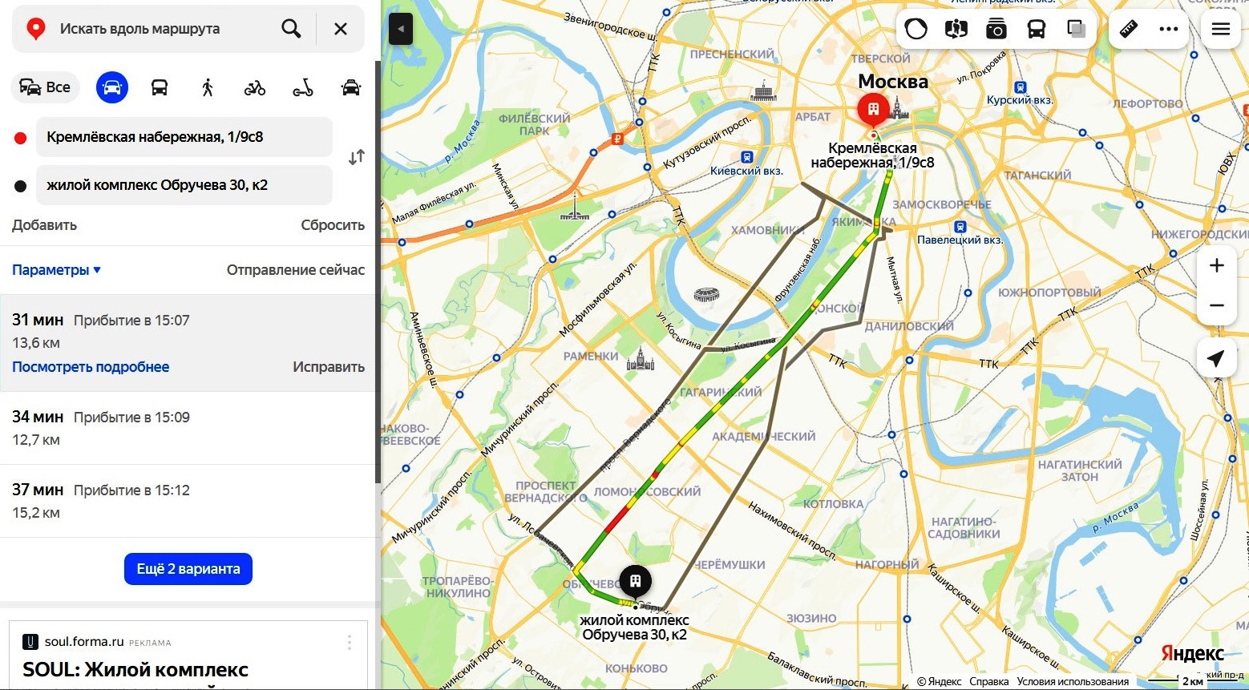The height and width of the screenshot is (690, 1249).
Task: Click the "13,6 км" route distance
Action: click(x=36, y=343)
